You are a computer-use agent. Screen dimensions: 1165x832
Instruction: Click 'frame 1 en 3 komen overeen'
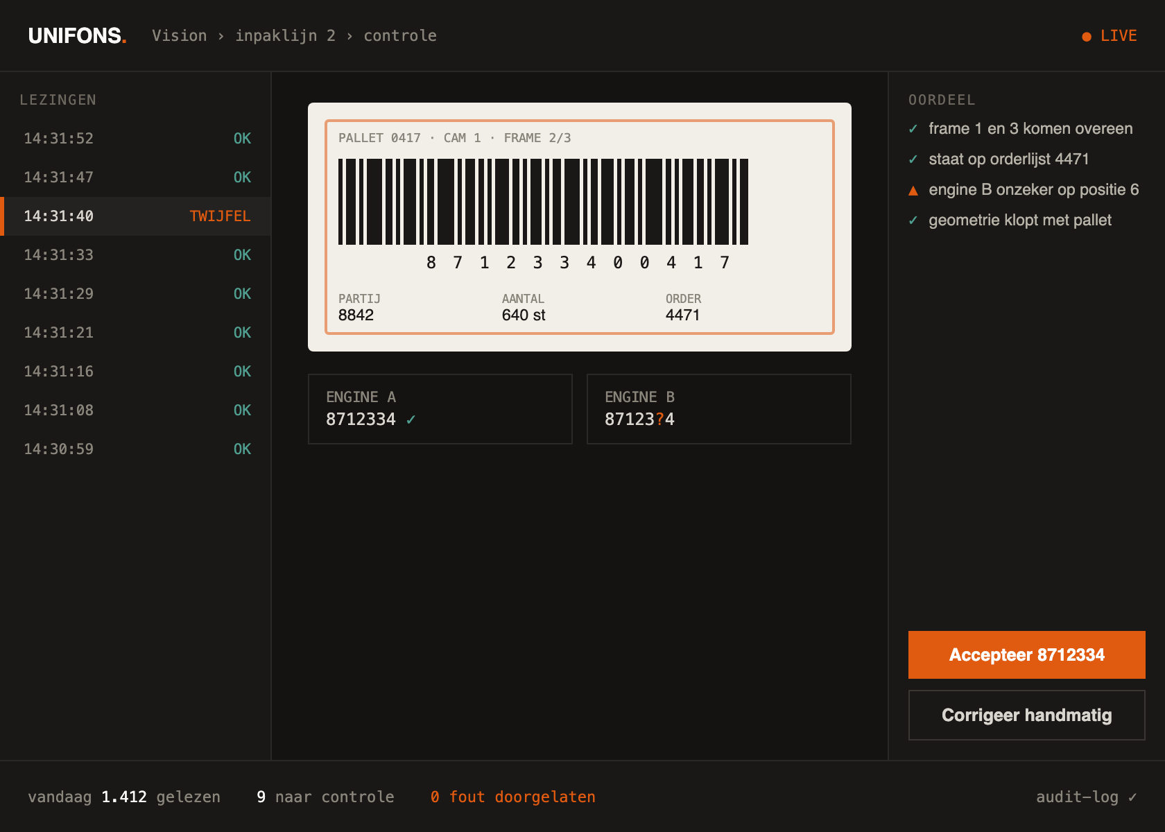[1030, 129]
